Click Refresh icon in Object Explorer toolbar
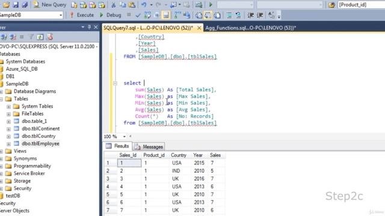 pyautogui.click(x=40, y=37)
